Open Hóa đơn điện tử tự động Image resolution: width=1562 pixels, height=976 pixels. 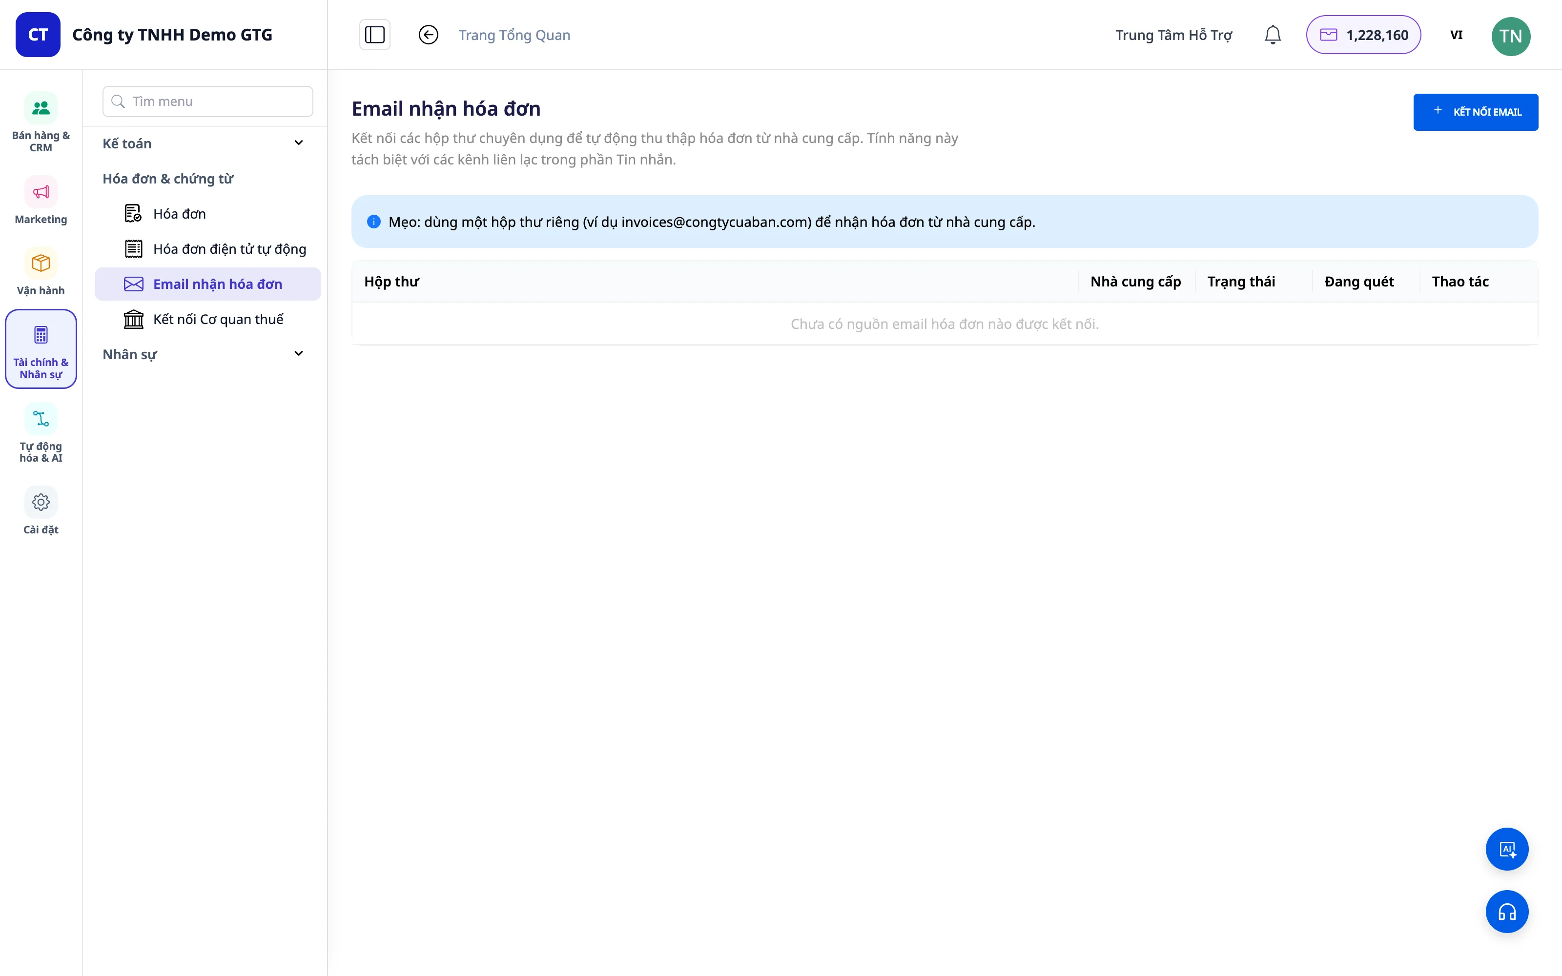click(207, 249)
